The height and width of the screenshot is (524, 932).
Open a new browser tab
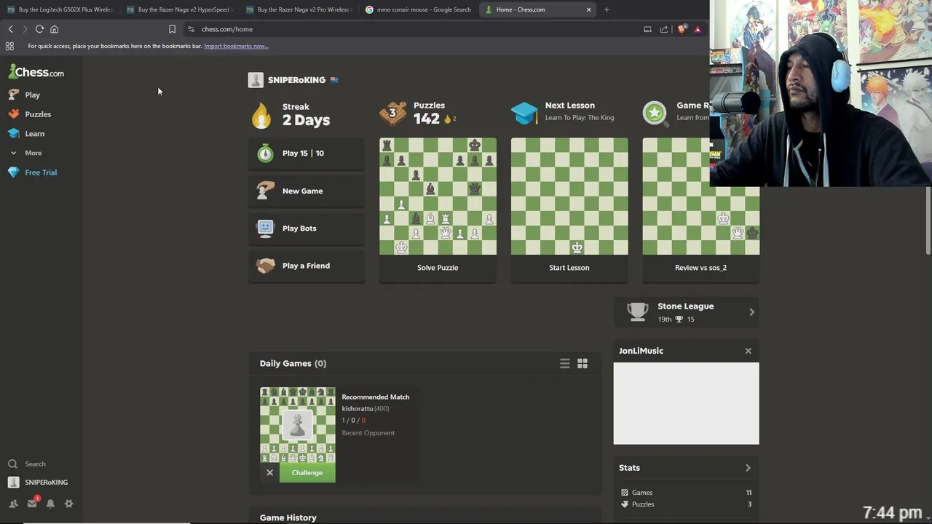607,9
